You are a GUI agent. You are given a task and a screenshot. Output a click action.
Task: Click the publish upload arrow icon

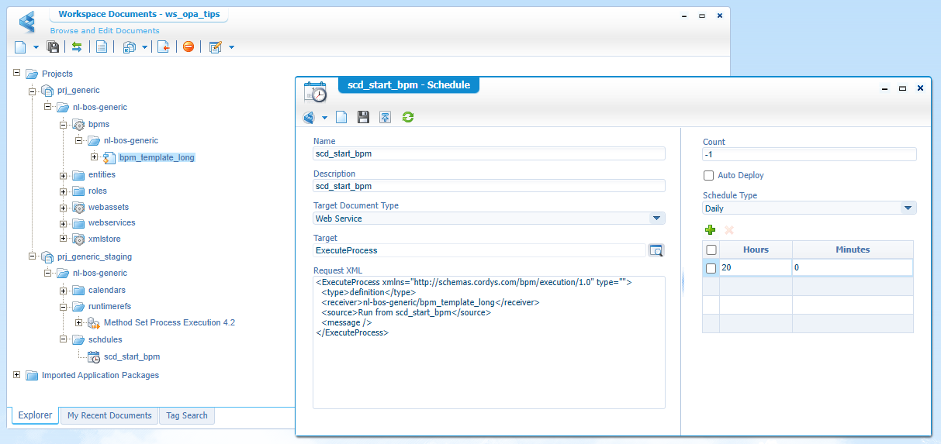tap(385, 117)
